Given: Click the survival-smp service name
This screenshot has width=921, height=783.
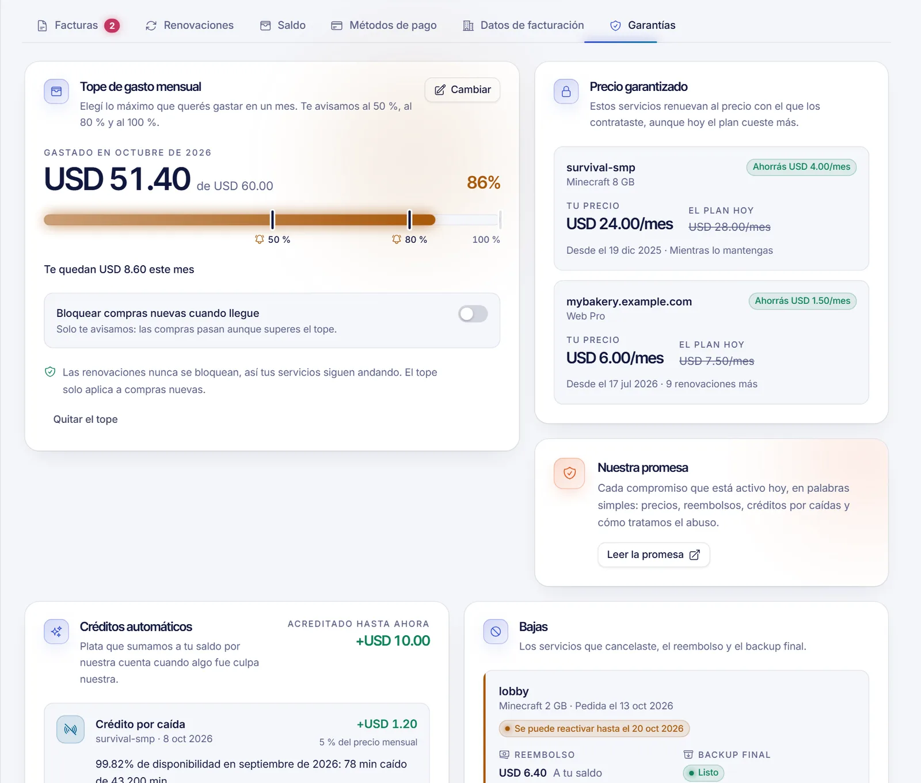Looking at the screenshot, I should (601, 167).
